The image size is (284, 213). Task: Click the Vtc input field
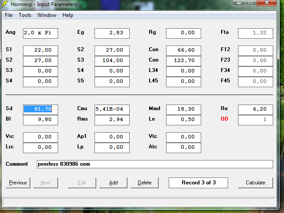click(x=183, y=137)
